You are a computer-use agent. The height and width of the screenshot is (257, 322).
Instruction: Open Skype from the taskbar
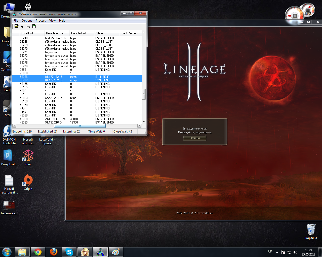[x=69, y=252]
